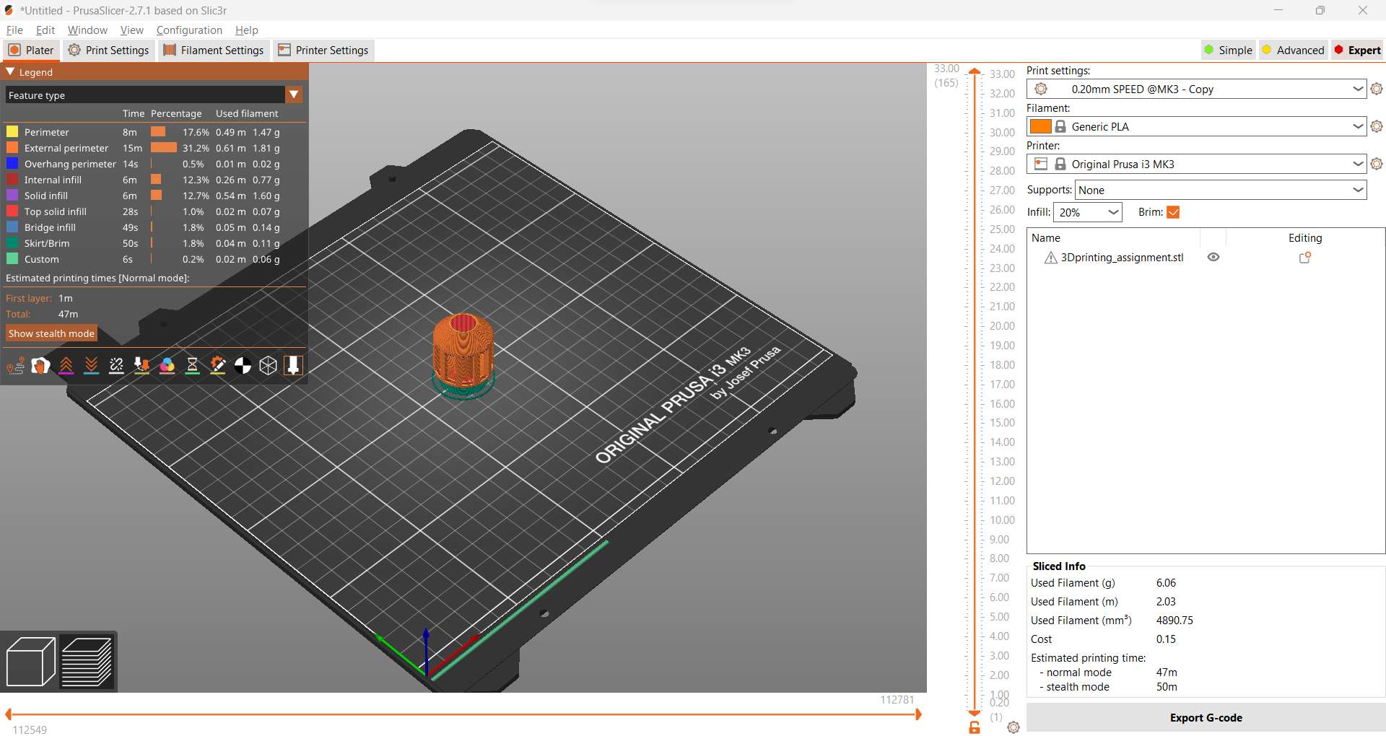Screen dimensions: 1386x736
Task: Click the horizontal moves slider left thumb
Action: pyautogui.click(x=9, y=714)
